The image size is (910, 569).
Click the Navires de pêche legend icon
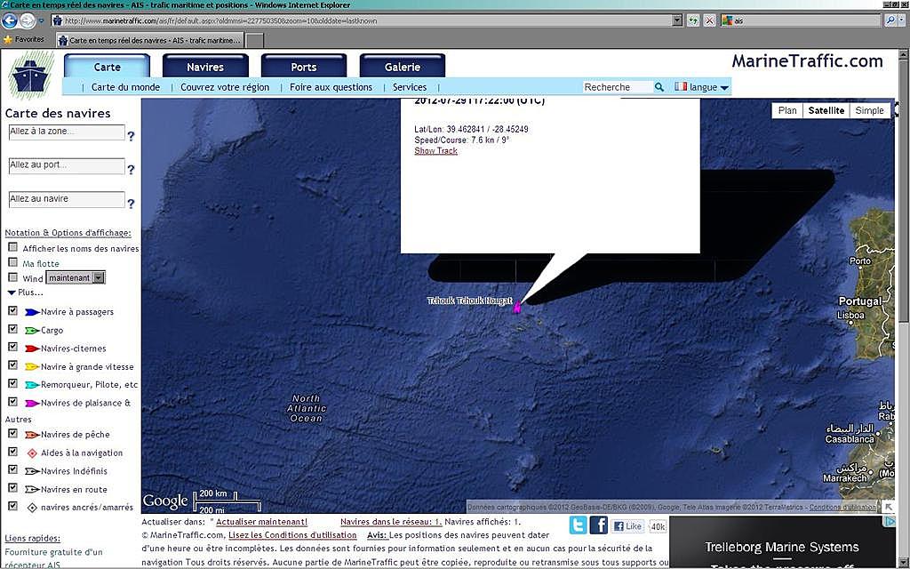(x=32, y=434)
